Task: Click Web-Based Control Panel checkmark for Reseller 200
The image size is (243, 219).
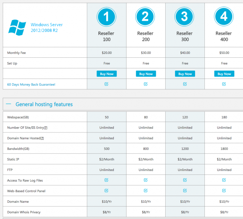Action: (x=146, y=190)
